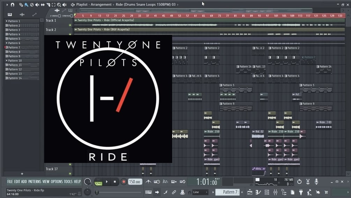Open the Pattern 7 selector dropdown

coord(227,192)
